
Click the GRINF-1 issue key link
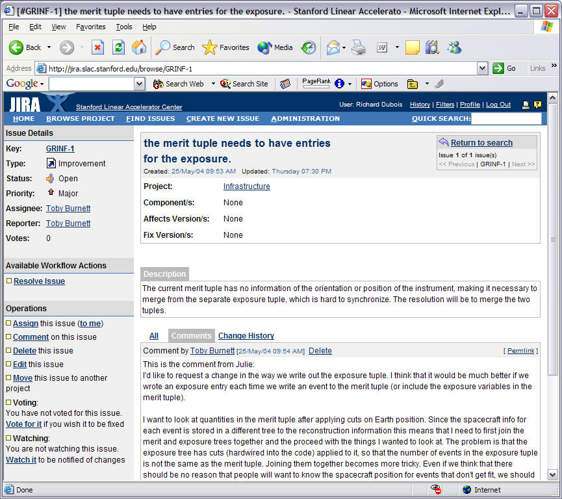point(60,149)
